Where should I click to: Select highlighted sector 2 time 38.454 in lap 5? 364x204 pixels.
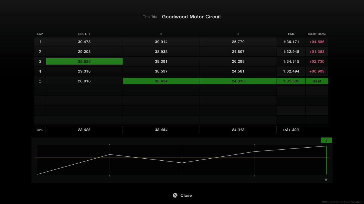[161, 81]
